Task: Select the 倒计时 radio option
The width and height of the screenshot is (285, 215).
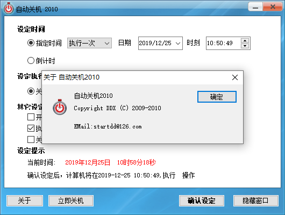Action: [x=31, y=61]
